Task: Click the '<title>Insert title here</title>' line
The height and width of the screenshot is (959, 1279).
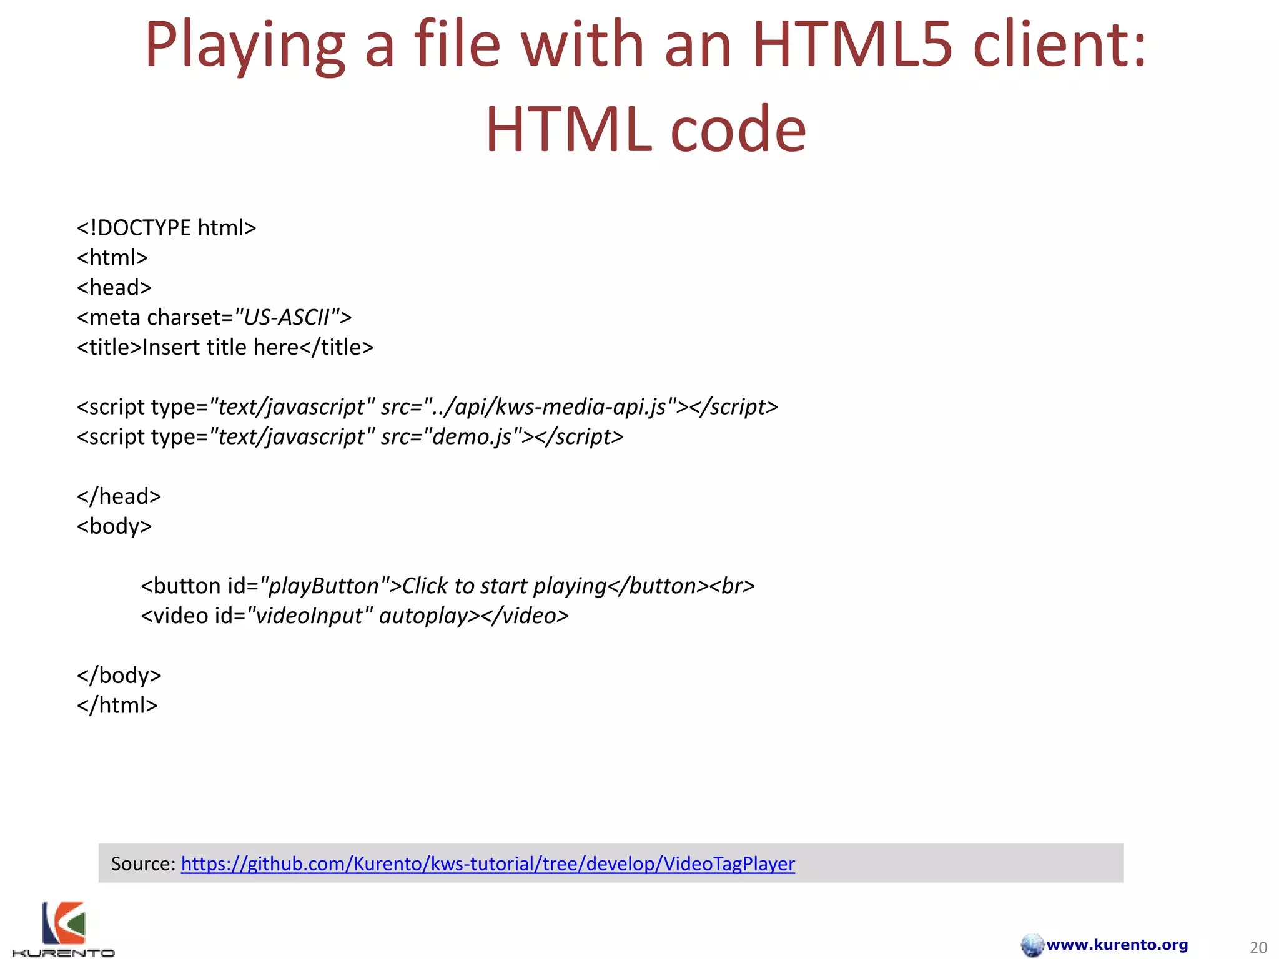Action: [x=225, y=347]
